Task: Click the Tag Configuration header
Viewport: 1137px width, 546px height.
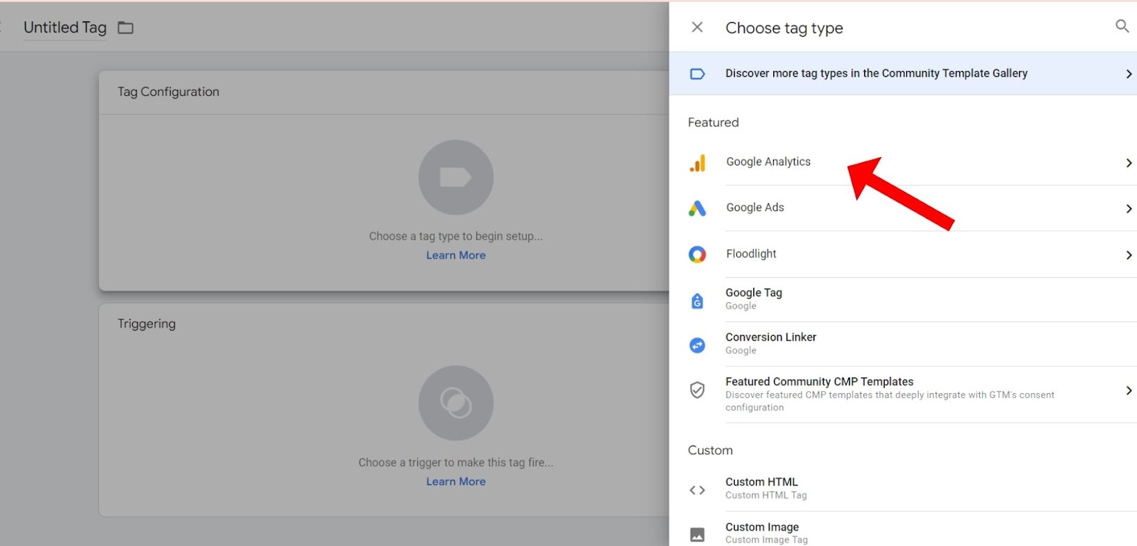Action: point(168,92)
